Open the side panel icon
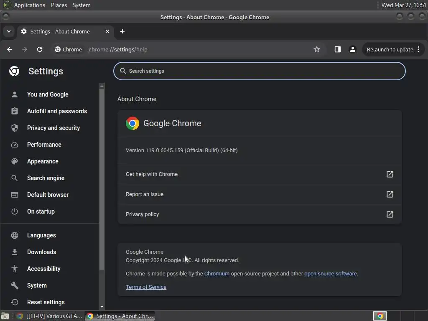Image resolution: width=428 pixels, height=321 pixels. pos(338,49)
